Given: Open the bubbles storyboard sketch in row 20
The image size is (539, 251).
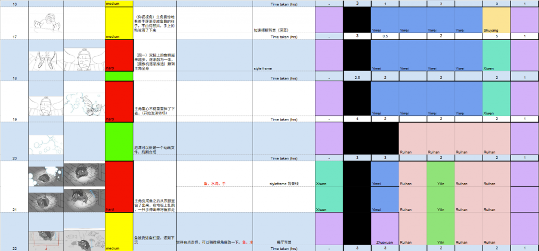Looking at the screenshot, I should [45, 140].
